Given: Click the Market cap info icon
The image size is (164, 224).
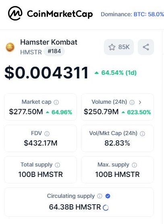Looking at the screenshot, I should 56,102.
